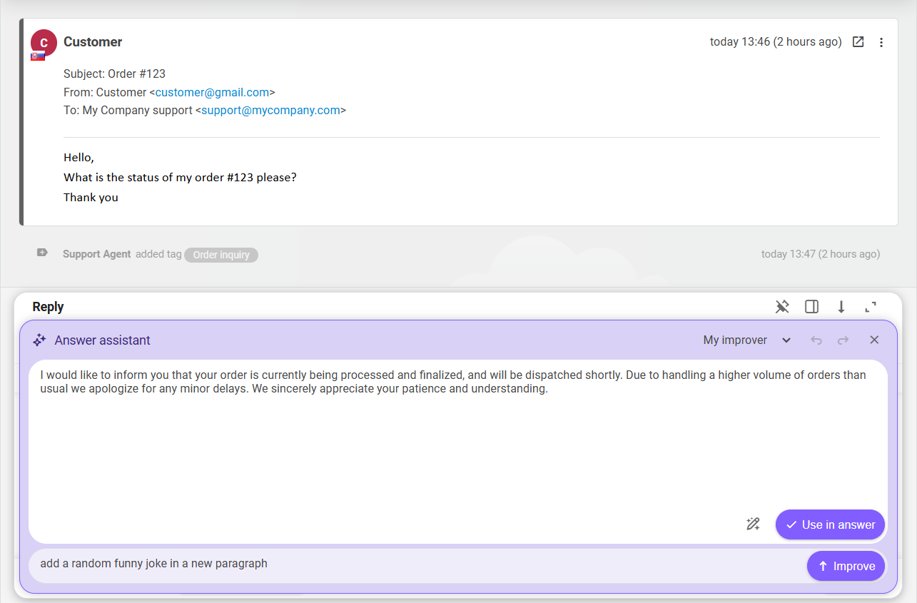Open the customer email link customer@gmail.com
Screen dimensions: 917x603
point(211,91)
